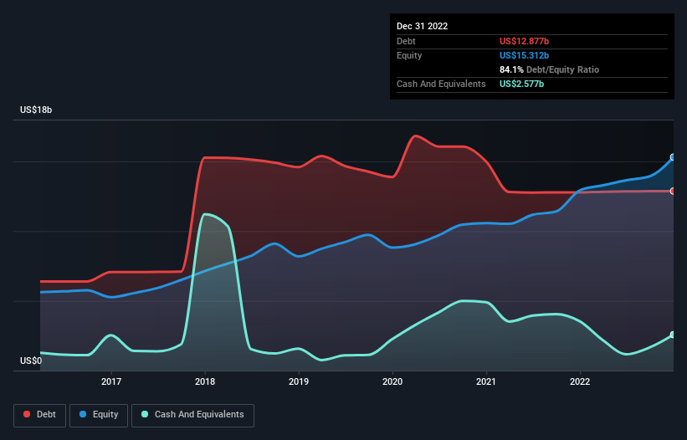Viewport: 687px width, 440px height.
Task: Click the 2018 x-axis label
Action: tap(205, 381)
